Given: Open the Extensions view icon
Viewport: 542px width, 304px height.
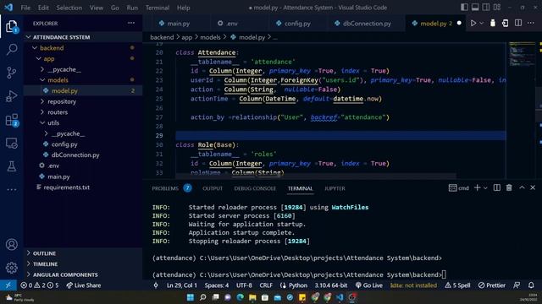Looking at the screenshot, I should click(x=11, y=120).
